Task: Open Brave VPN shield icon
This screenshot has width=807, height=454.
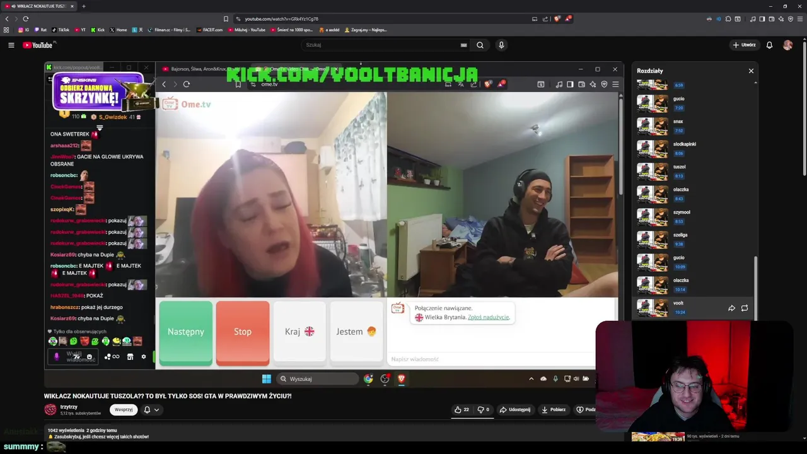Action: (791, 19)
